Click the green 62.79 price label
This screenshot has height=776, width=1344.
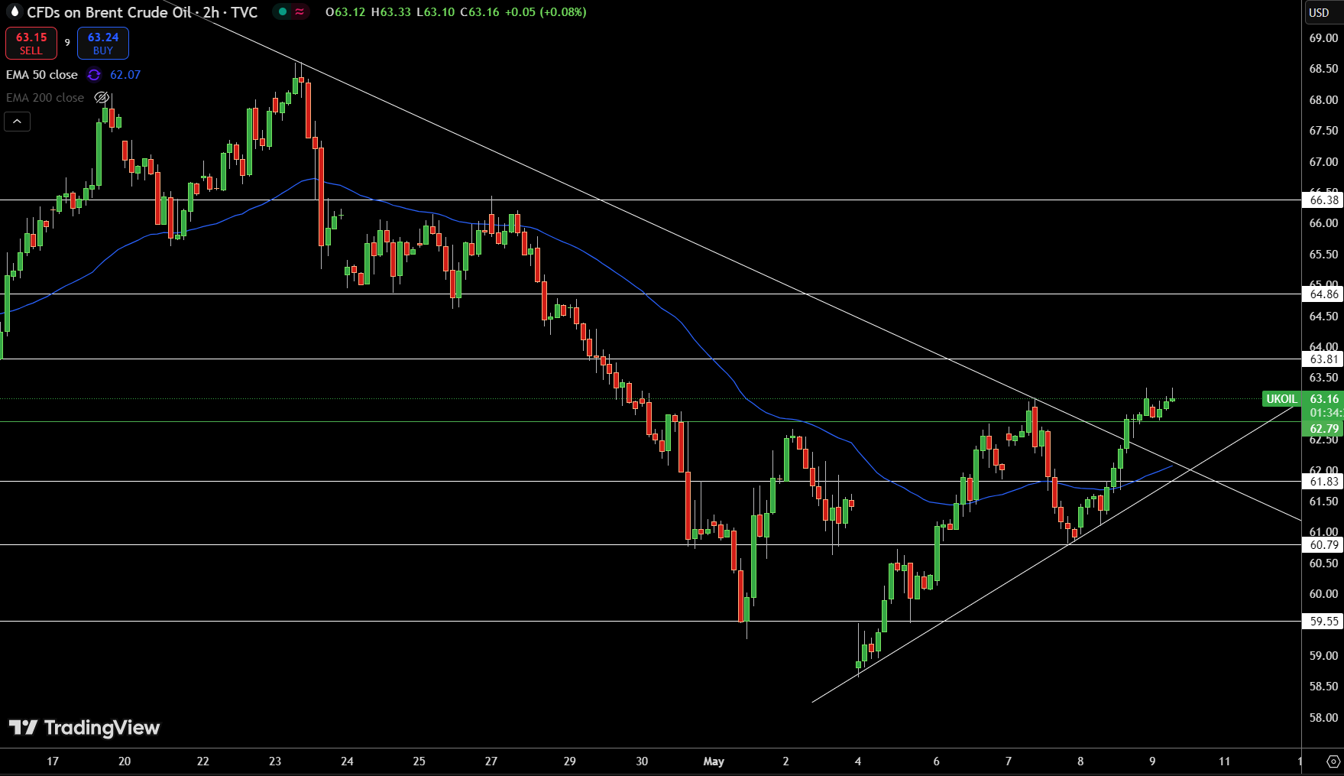(x=1324, y=429)
